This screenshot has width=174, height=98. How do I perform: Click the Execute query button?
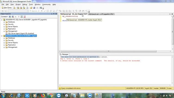coord(33,11)
